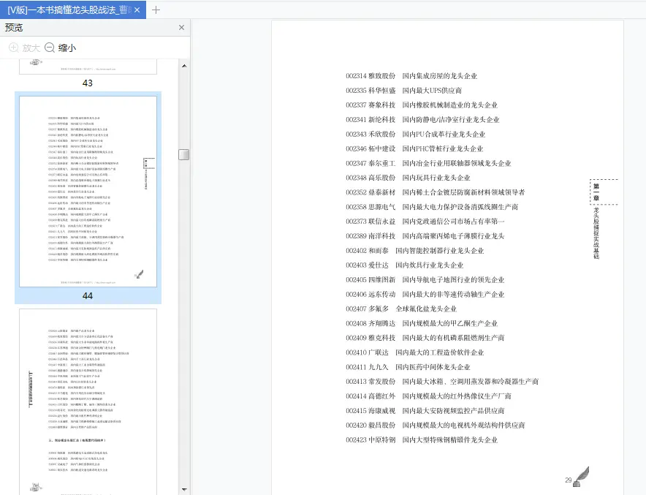Click the page number 29 at page bottom

568,480
